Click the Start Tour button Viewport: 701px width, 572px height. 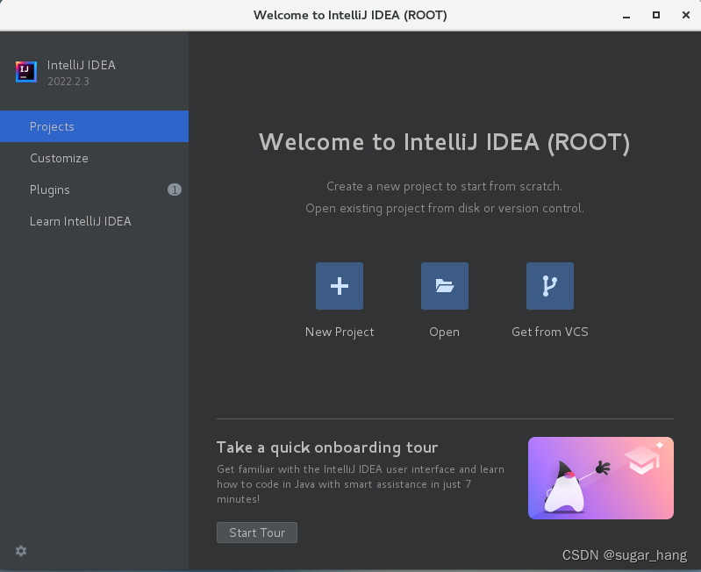pyautogui.click(x=257, y=533)
